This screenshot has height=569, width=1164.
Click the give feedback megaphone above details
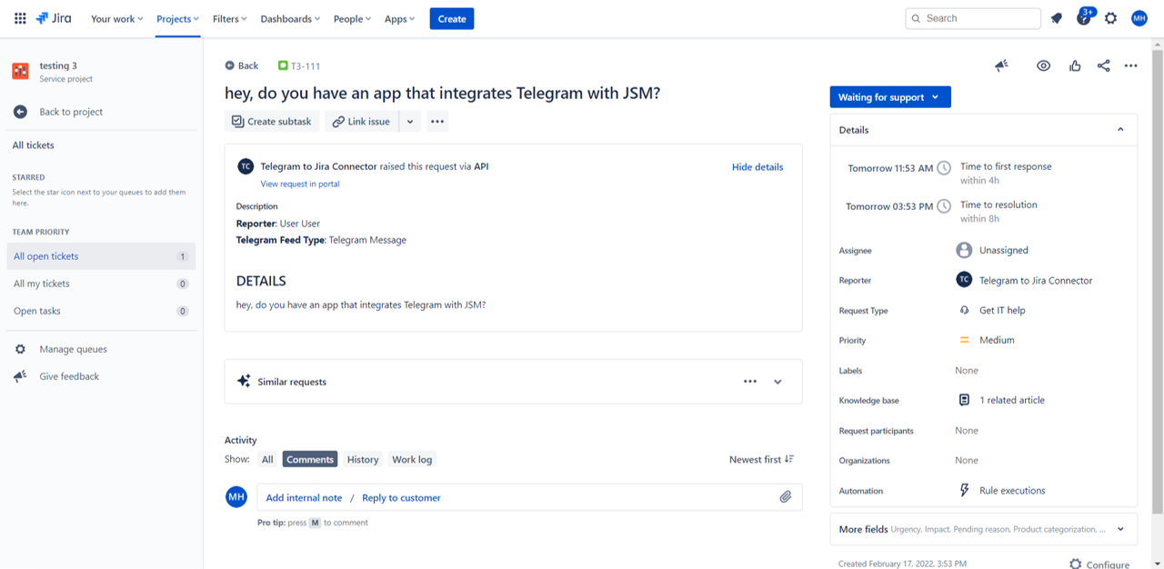click(x=1001, y=65)
